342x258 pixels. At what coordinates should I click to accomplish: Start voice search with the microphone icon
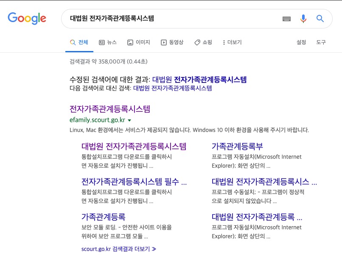pos(303,19)
